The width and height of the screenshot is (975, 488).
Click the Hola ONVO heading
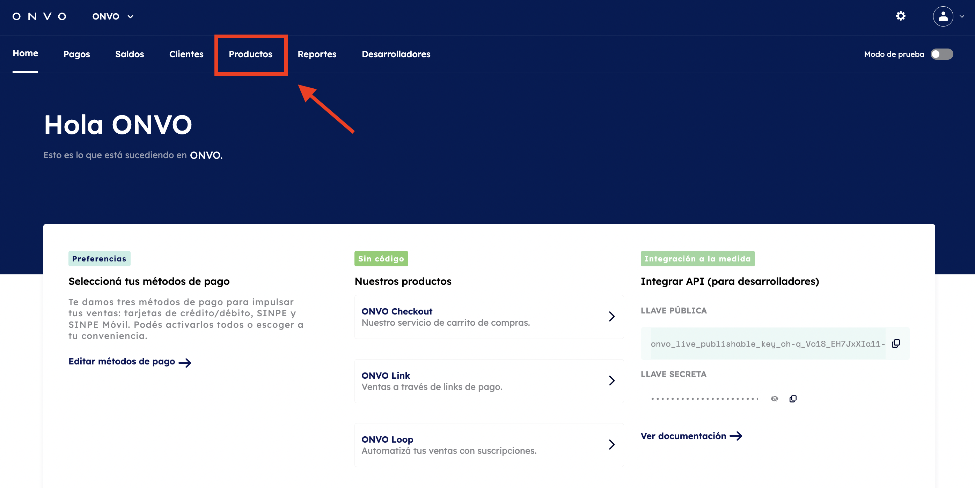pos(118,125)
